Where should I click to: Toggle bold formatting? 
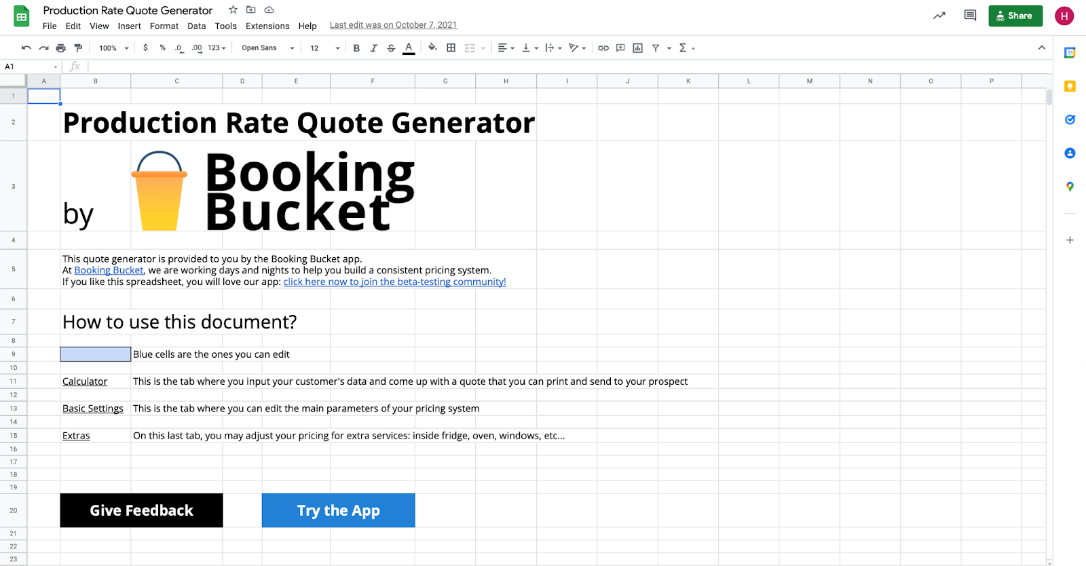[356, 48]
